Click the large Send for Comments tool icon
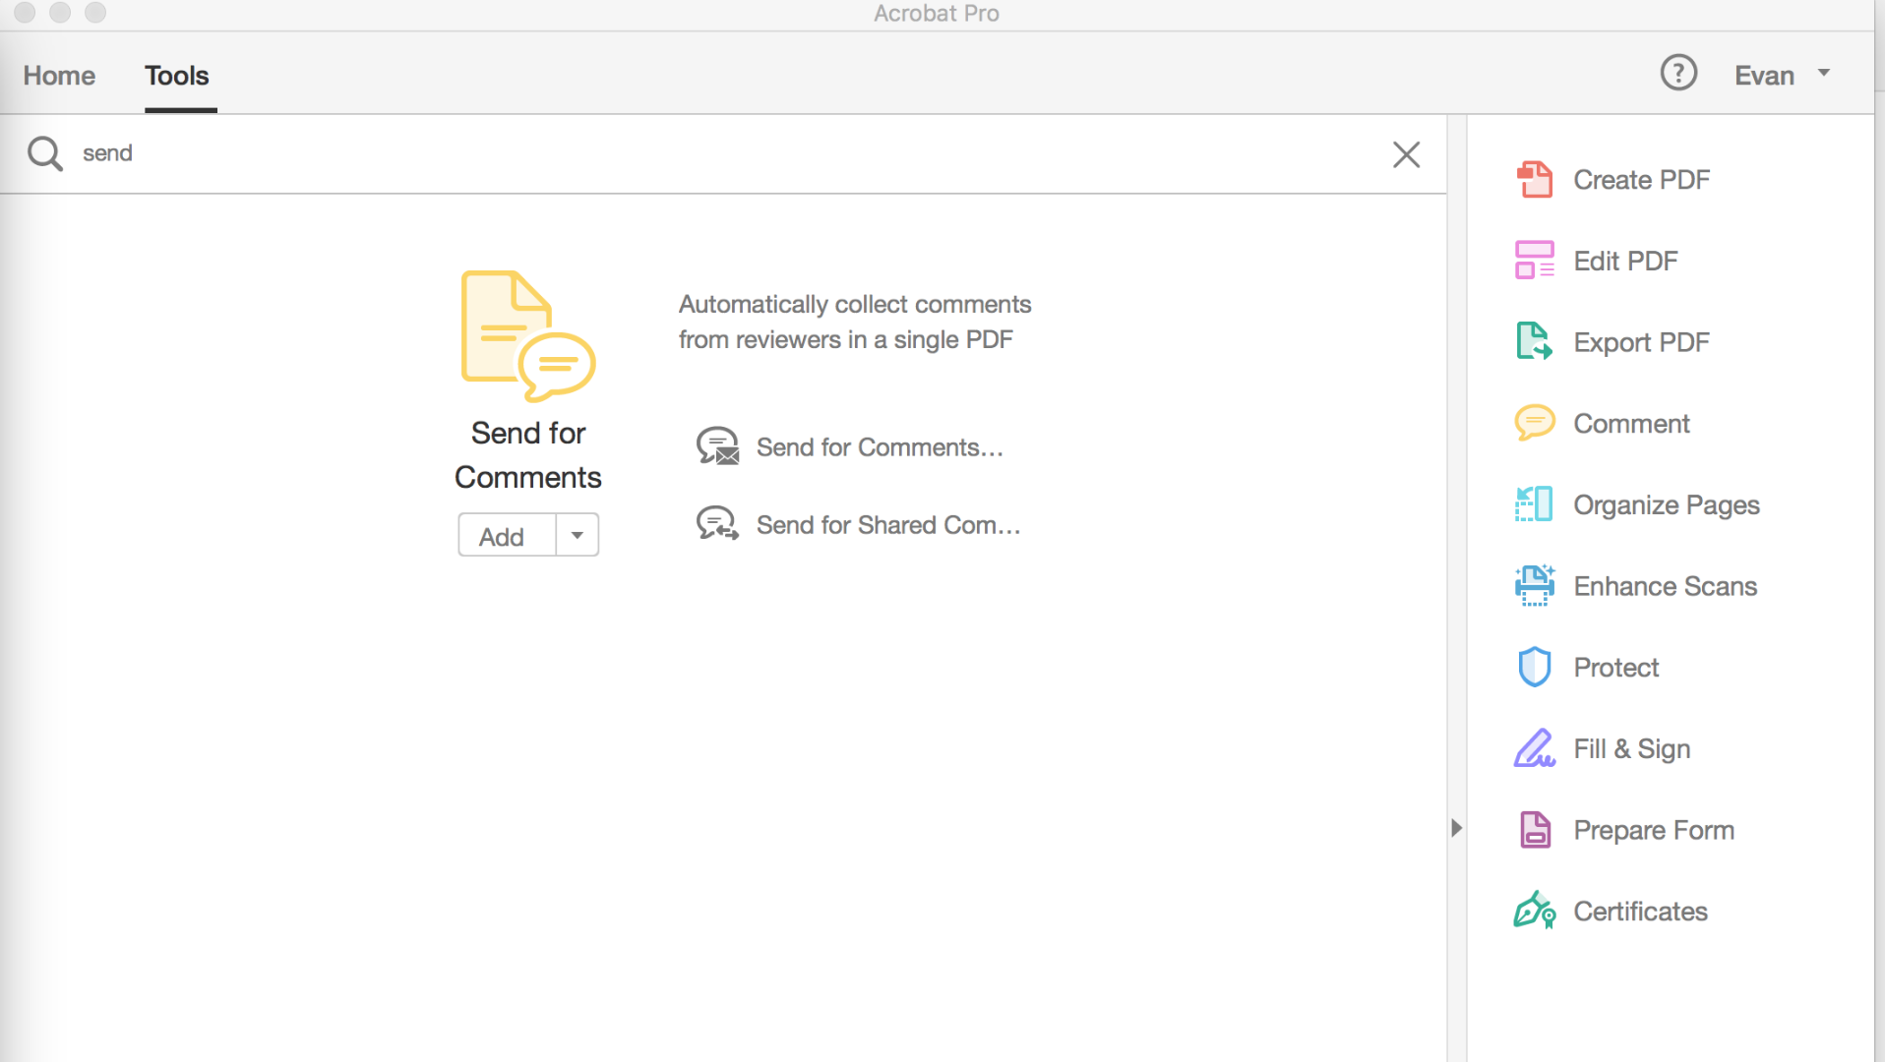 pos(528,336)
